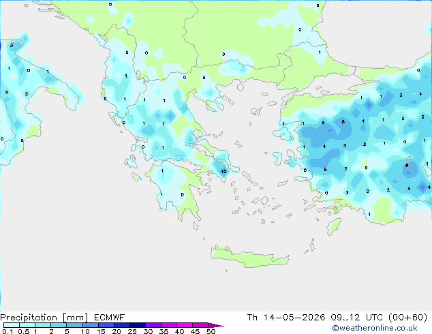Viewport: 432px width, 334px height.
Task: Click the 10–15 mm legend color box
Action: click(90, 325)
